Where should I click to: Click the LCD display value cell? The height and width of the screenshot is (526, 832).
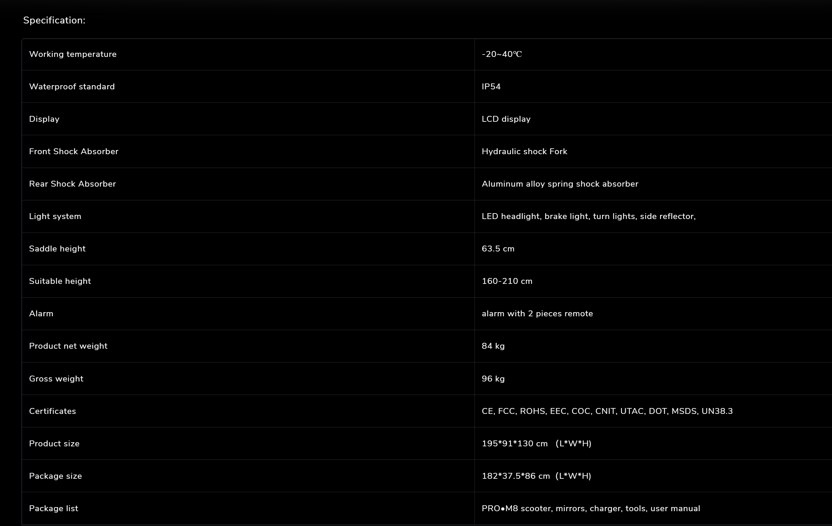506,119
